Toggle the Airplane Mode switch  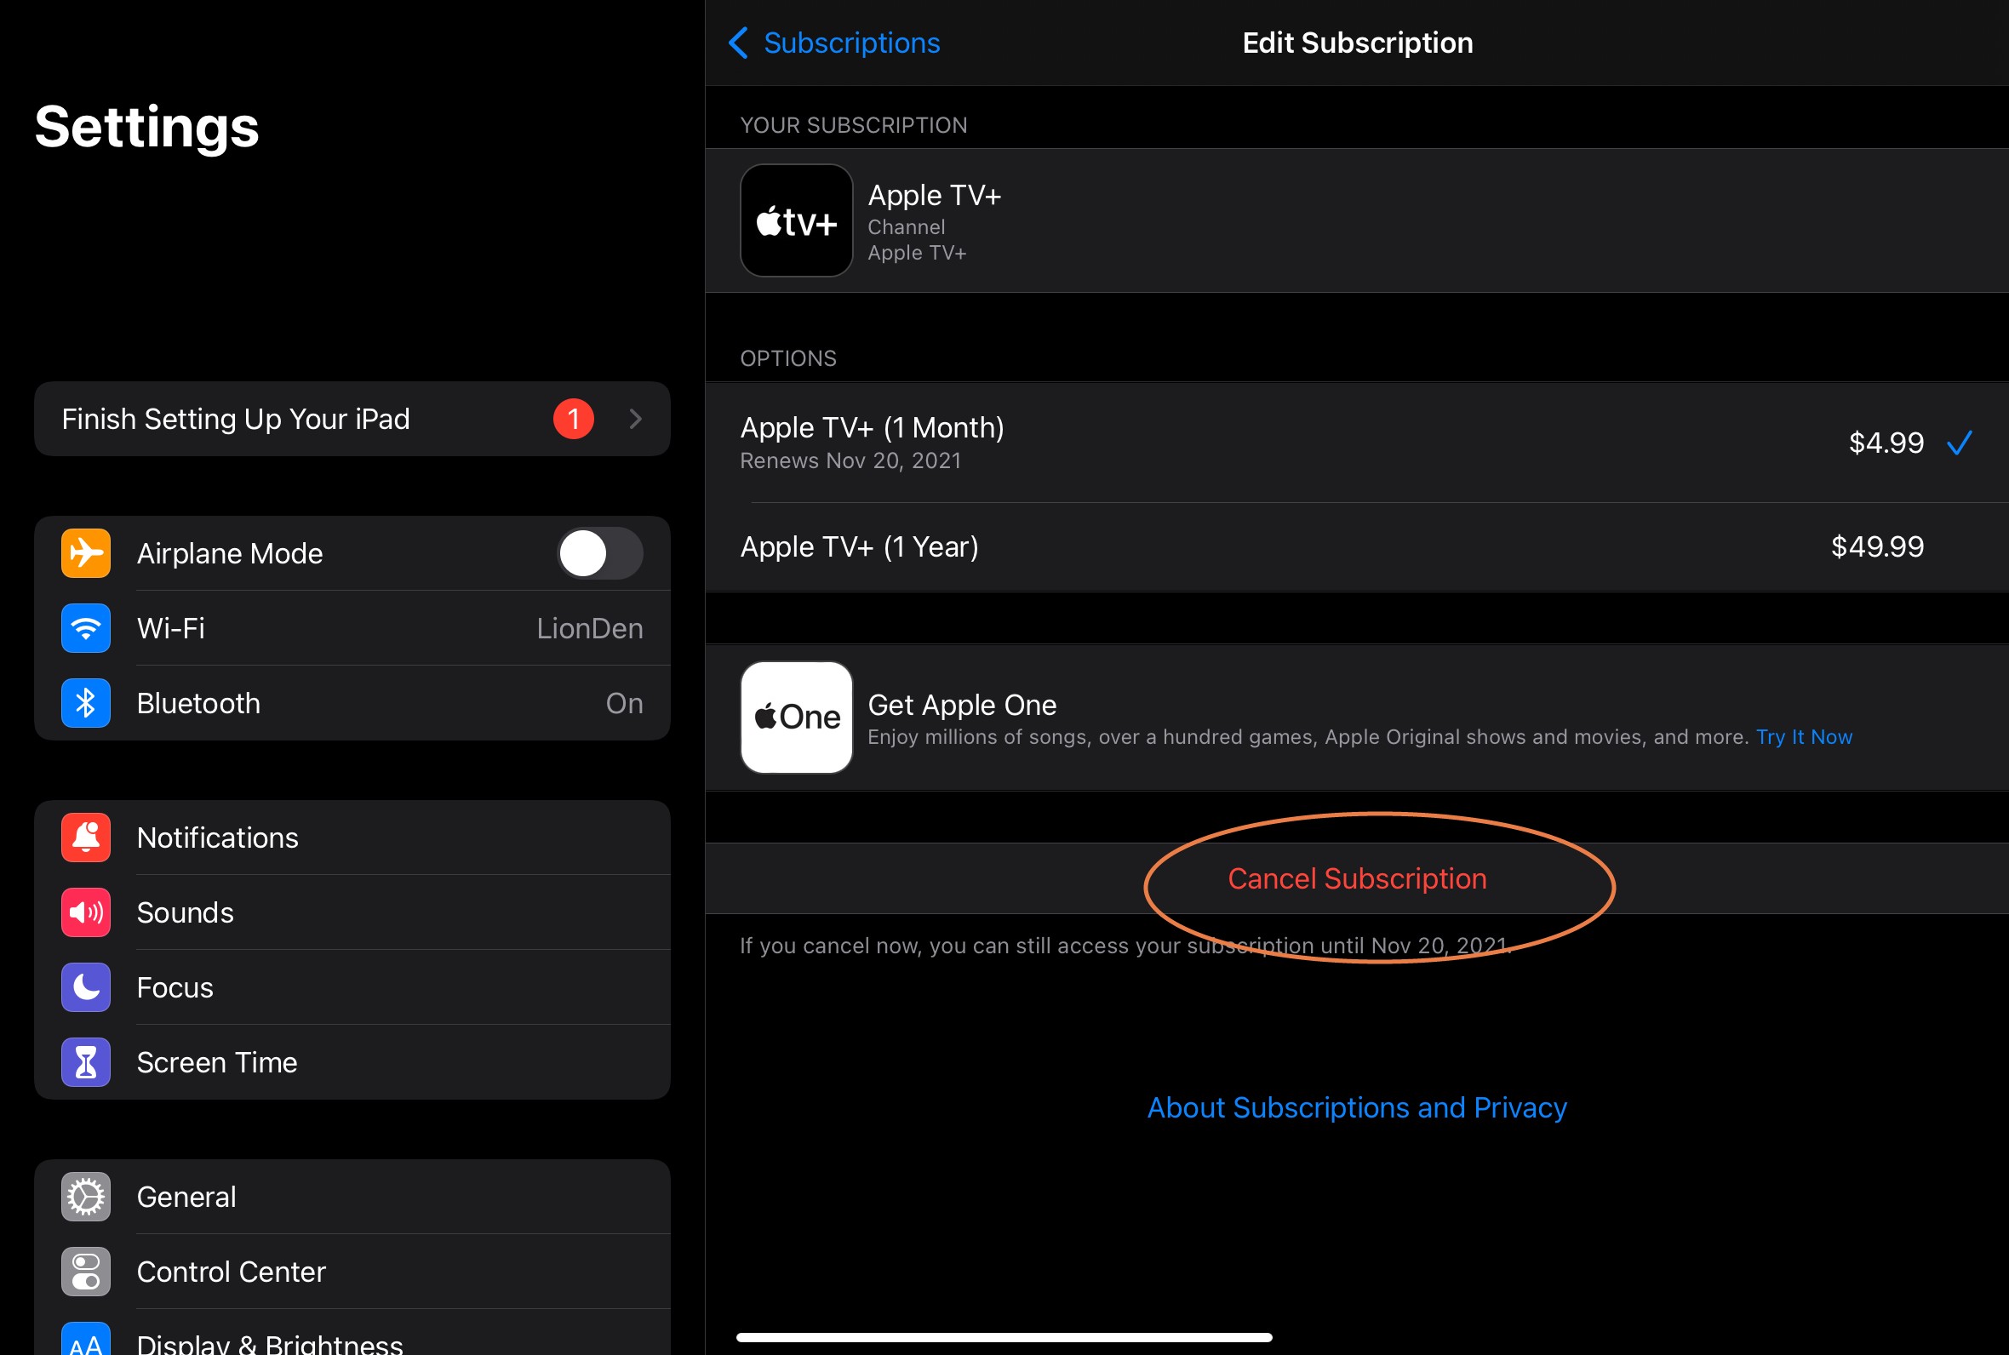pos(599,553)
